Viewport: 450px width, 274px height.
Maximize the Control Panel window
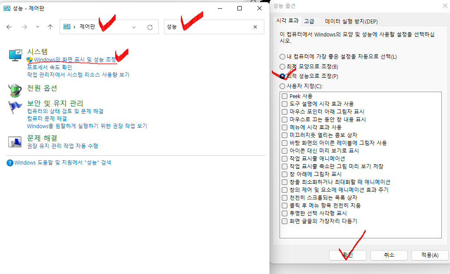pyautogui.click(x=240, y=8)
